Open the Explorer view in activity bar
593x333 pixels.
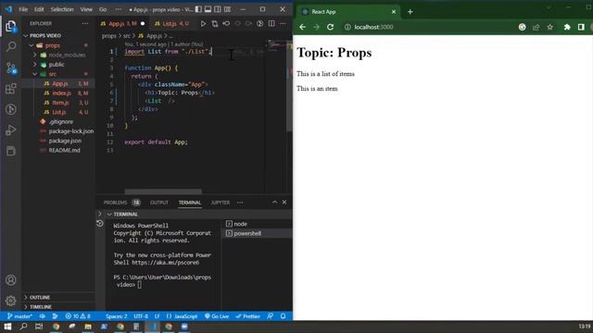click(10, 27)
